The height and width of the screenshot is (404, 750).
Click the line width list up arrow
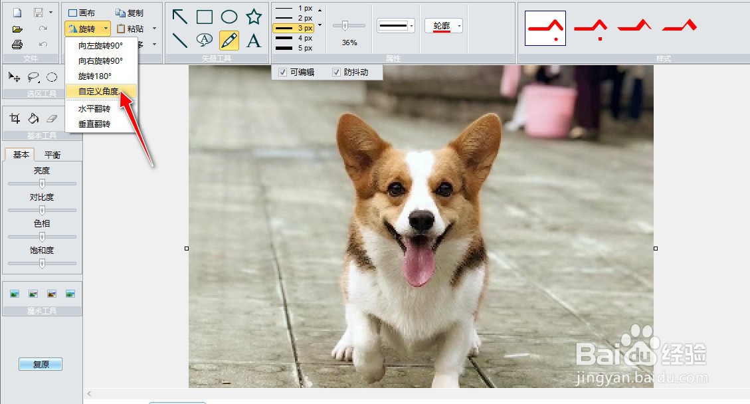tap(320, 10)
